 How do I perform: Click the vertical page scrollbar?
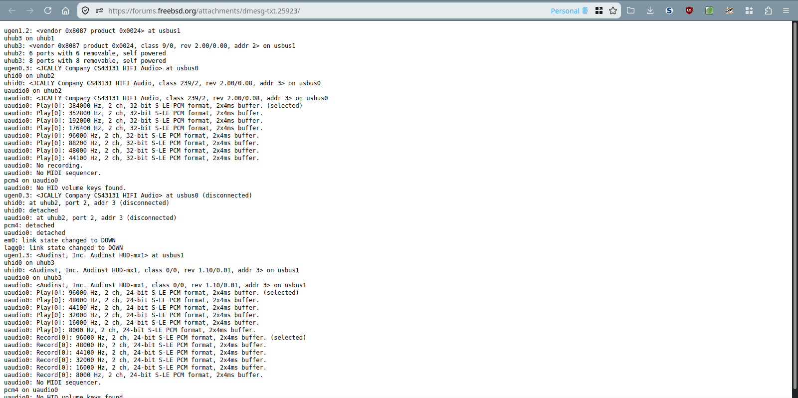click(795, 199)
